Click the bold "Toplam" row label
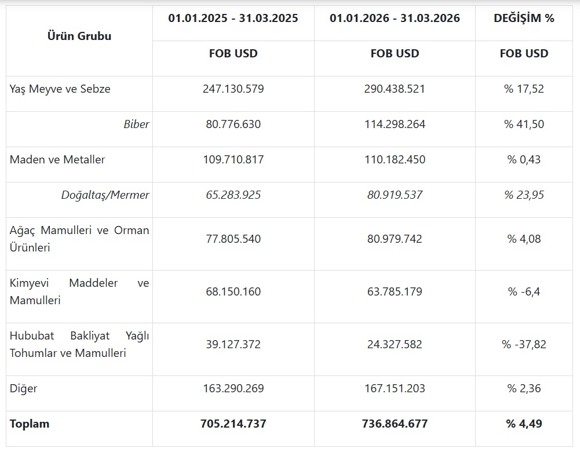Screen dimensions: 580x456 (x=30, y=424)
